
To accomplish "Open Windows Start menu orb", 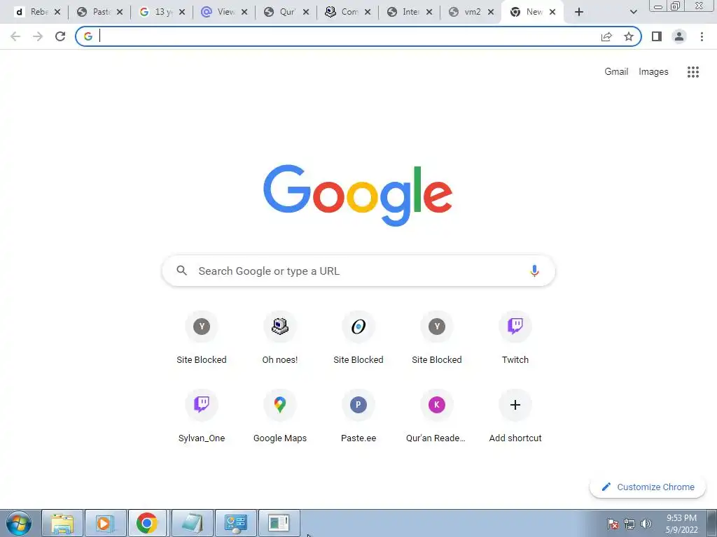I will (19, 523).
